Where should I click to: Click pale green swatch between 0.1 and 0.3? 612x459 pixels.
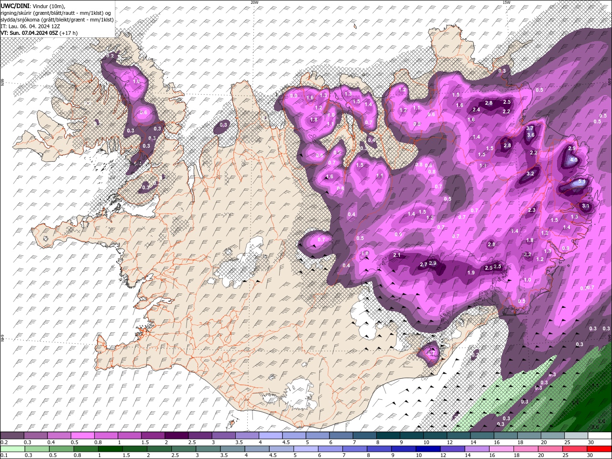click(x=12, y=448)
